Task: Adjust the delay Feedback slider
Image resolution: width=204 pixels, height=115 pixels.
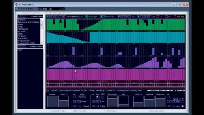Action: click(x=149, y=102)
